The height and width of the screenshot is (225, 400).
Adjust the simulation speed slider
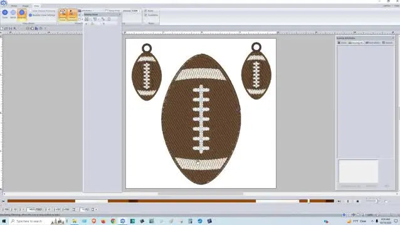tap(377, 201)
